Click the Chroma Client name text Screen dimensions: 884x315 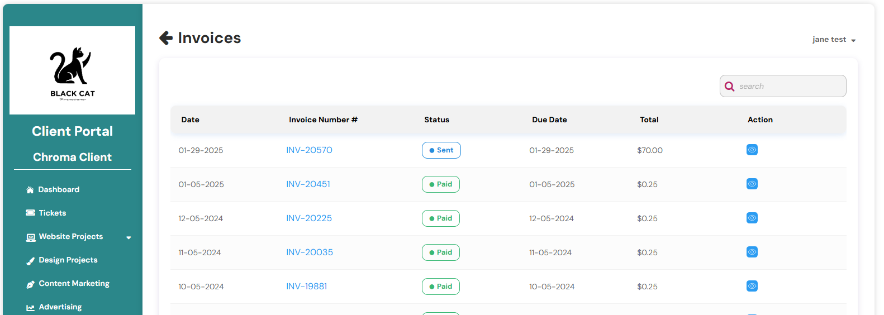pos(72,157)
